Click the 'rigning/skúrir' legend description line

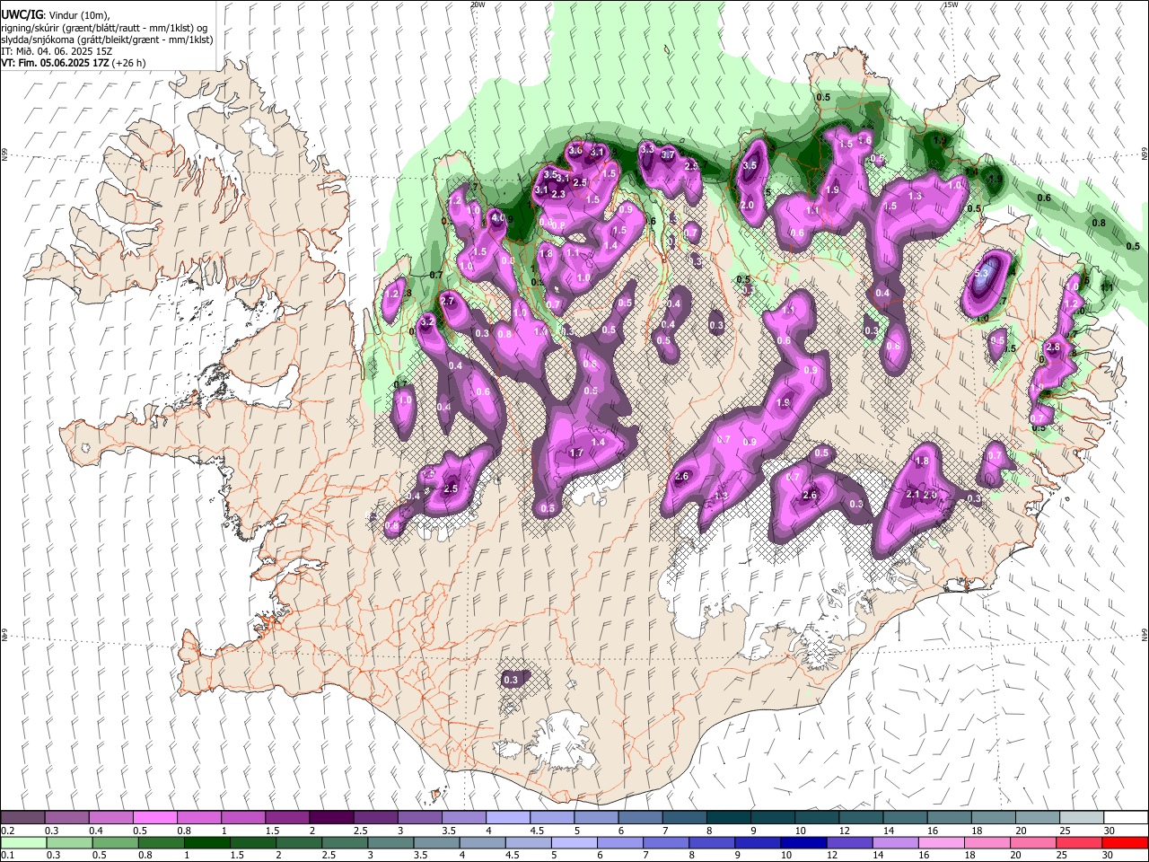click(104, 28)
